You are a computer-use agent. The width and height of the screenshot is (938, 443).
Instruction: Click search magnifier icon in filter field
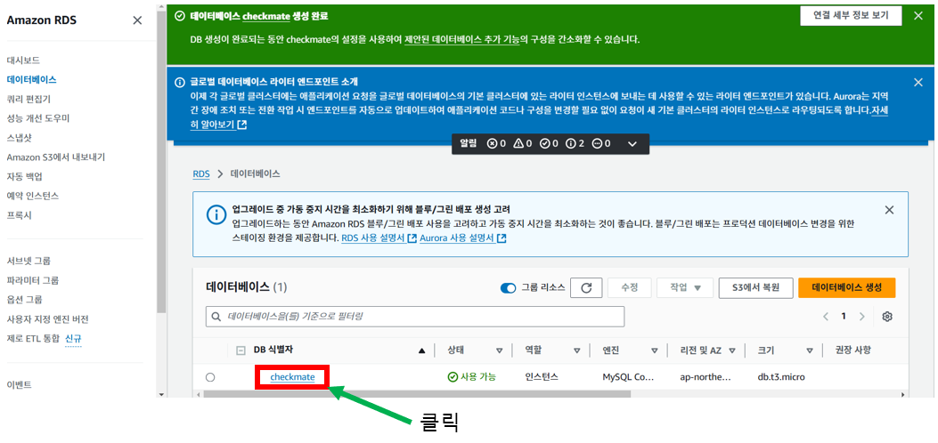pyautogui.click(x=216, y=317)
